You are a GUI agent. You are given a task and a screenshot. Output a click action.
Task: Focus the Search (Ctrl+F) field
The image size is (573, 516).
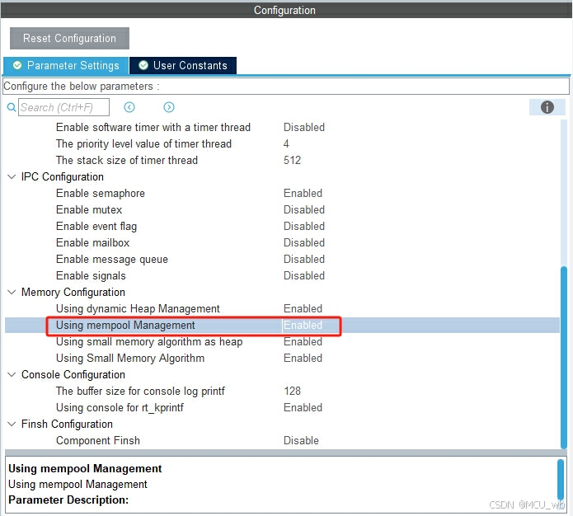point(64,107)
